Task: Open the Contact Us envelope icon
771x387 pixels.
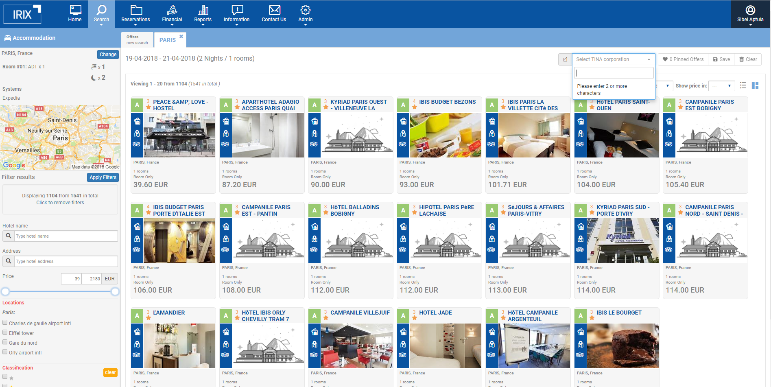Action: [274, 10]
